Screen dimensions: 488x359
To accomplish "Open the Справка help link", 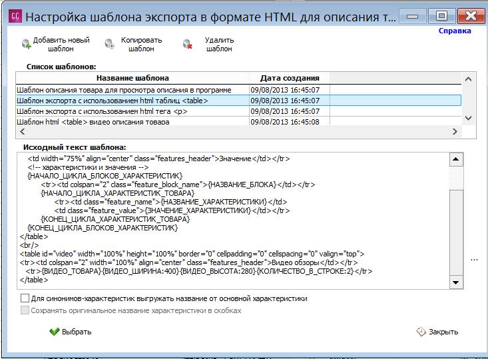I will (x=455, y=31).
